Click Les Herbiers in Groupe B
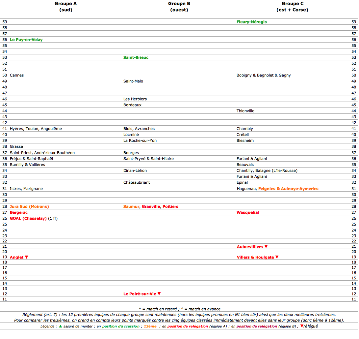 pyautogui.click(x=135, y=99)
